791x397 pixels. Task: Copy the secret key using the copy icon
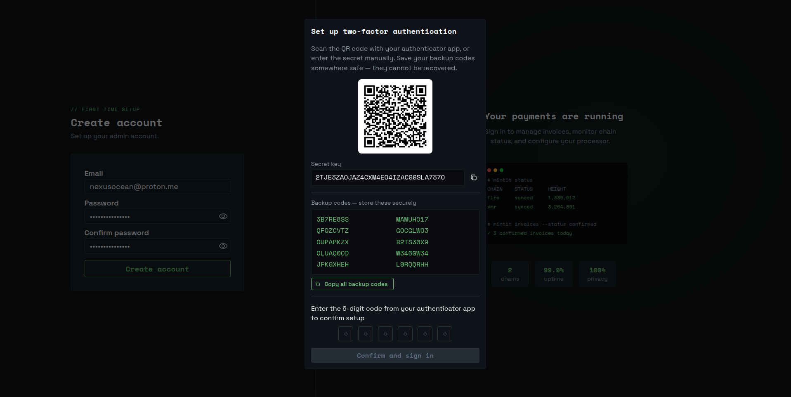click(x=474, y=177)
